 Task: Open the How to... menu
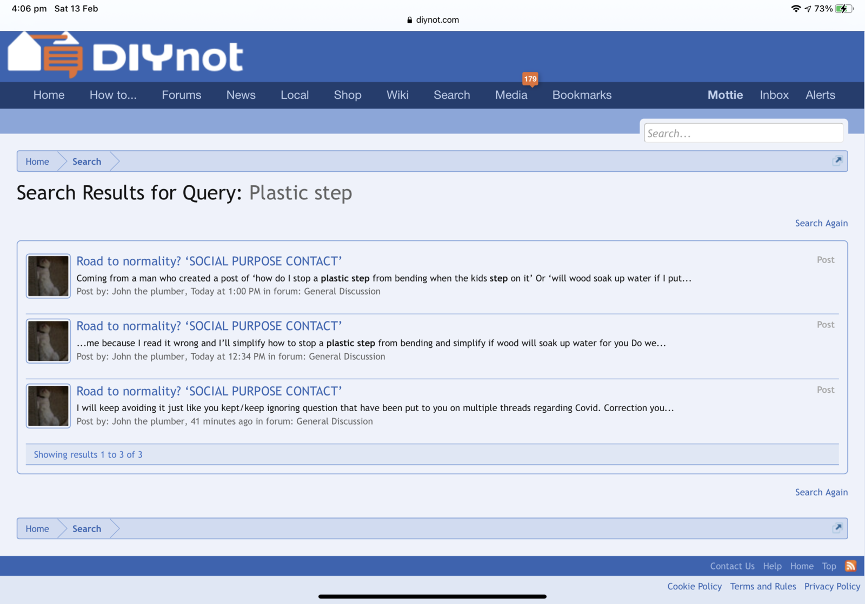coord(113,95)
